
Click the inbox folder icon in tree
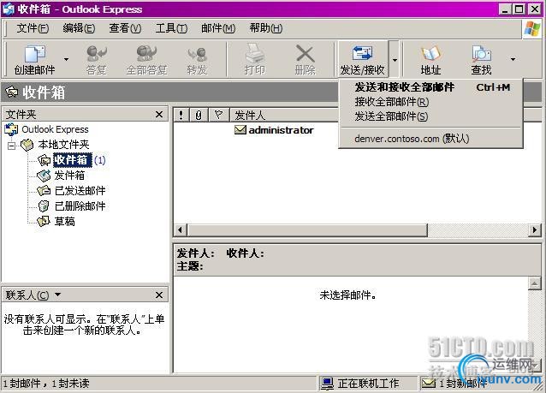45,160
